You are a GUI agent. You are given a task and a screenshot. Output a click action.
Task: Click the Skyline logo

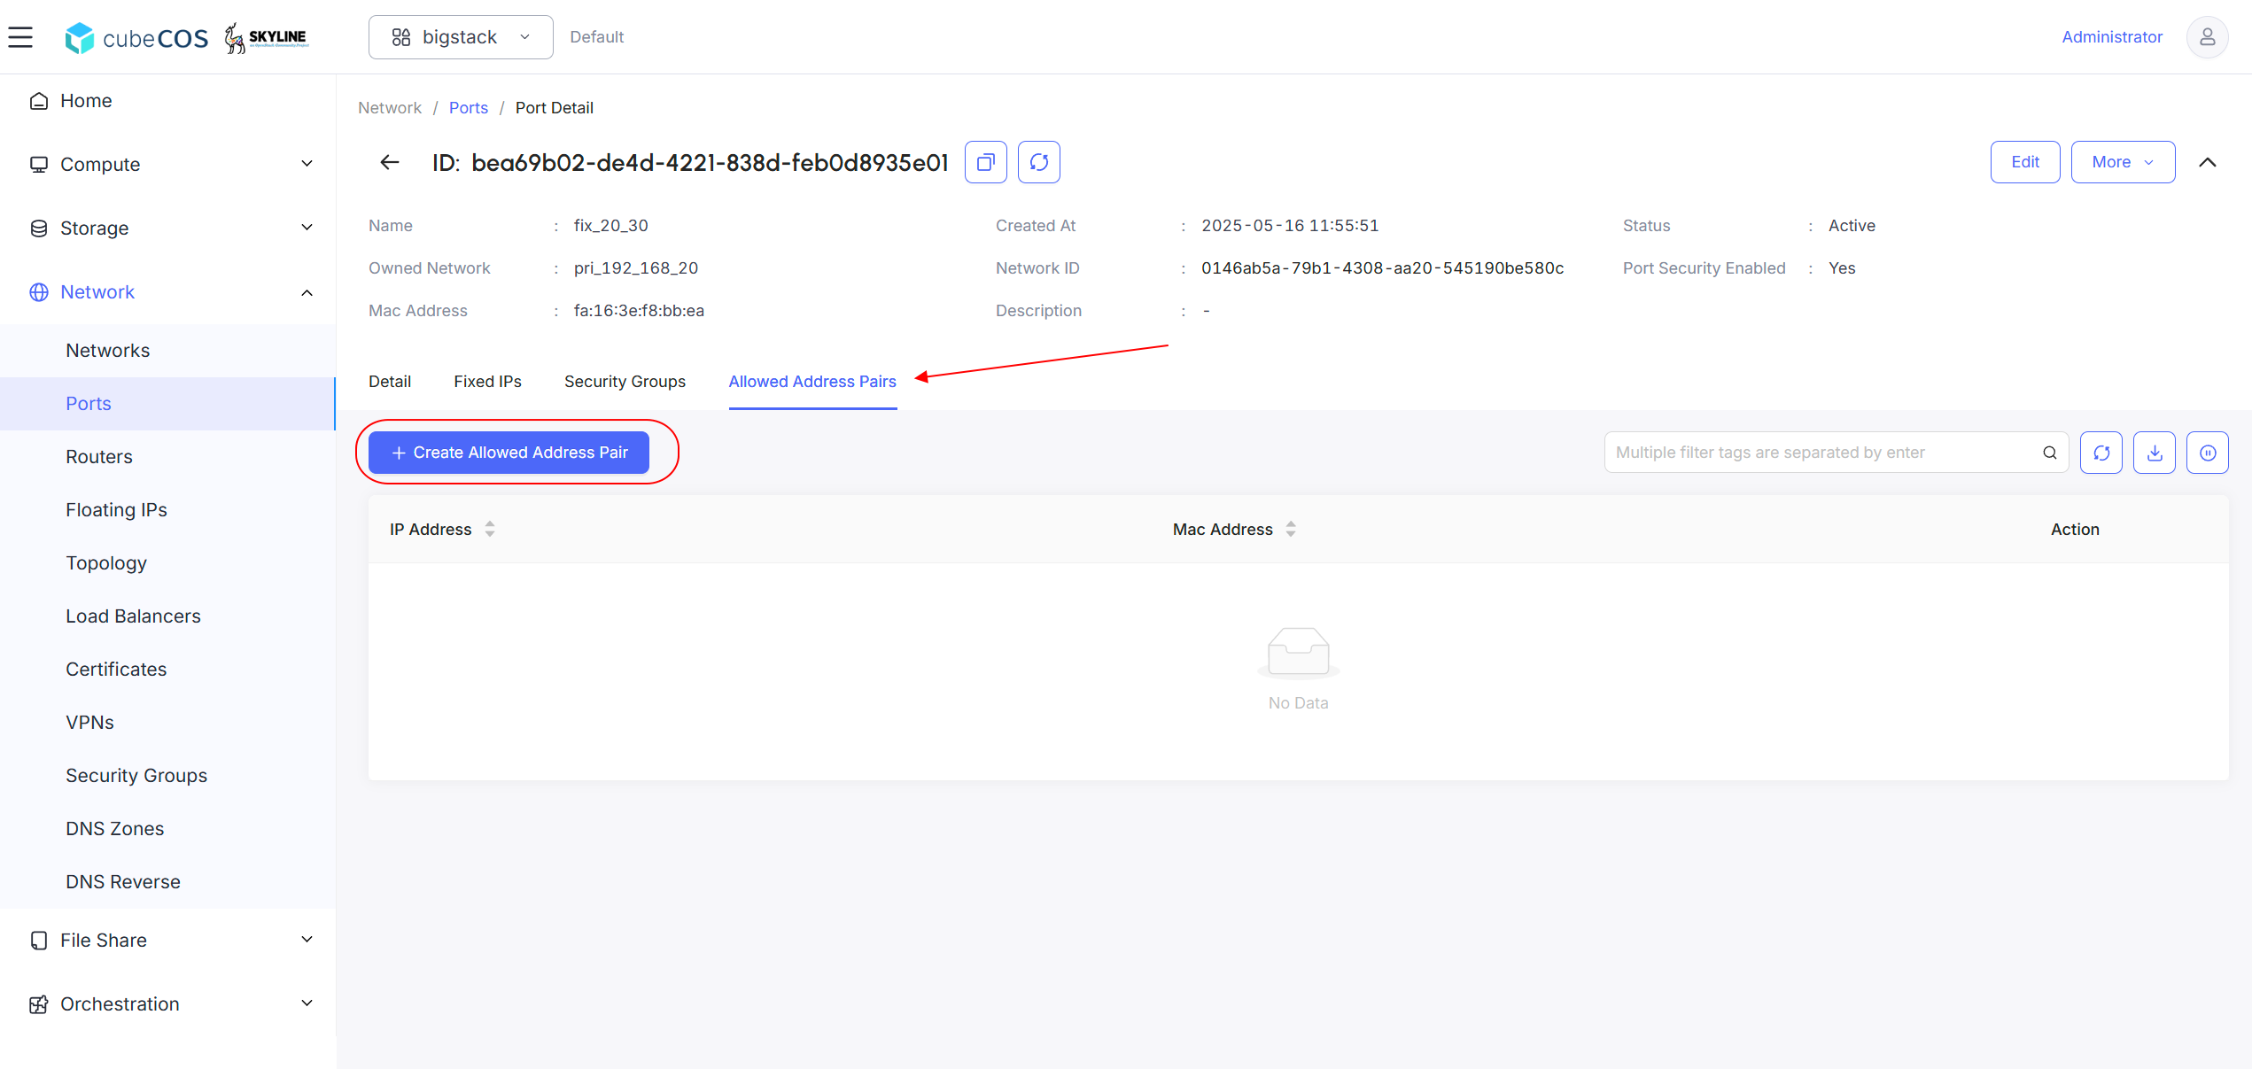pyautogui.click(x=266, y=37)
